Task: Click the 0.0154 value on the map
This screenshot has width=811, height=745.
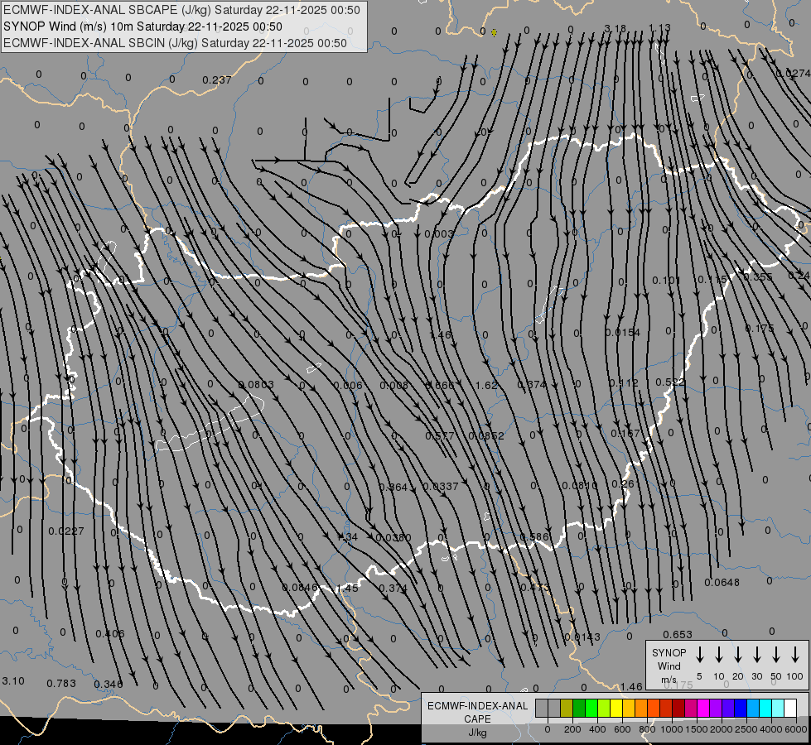Action: [x=623, y=333]
